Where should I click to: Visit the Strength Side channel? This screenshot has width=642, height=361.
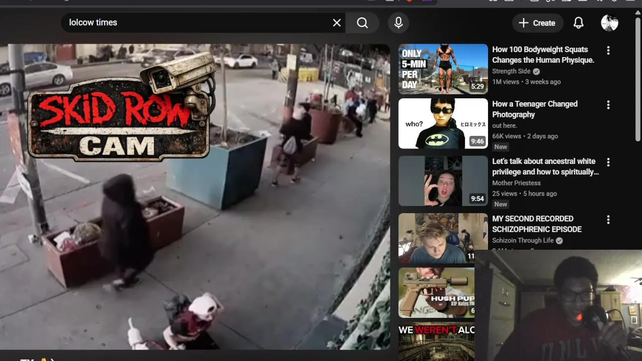pyautogui.click(x=511, y=71)
